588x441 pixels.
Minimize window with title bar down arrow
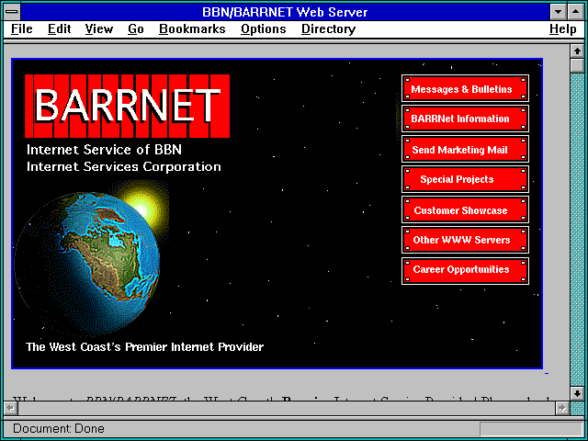tap(559, 12)
